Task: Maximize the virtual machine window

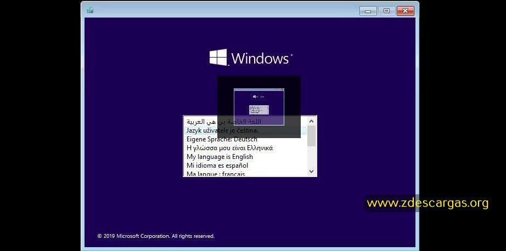Action: (x=386, y=11)
